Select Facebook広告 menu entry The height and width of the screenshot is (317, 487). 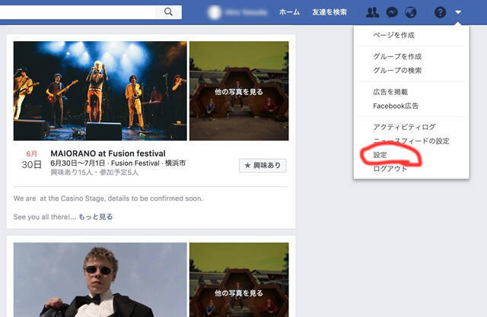(x=396, y=106)
